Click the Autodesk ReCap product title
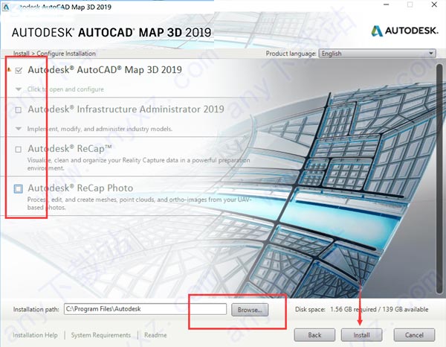 [x=69, y=149]
